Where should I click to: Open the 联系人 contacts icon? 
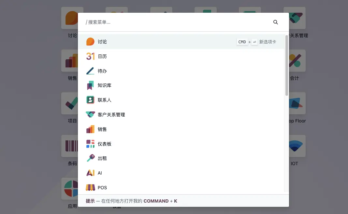click(90, 100)
